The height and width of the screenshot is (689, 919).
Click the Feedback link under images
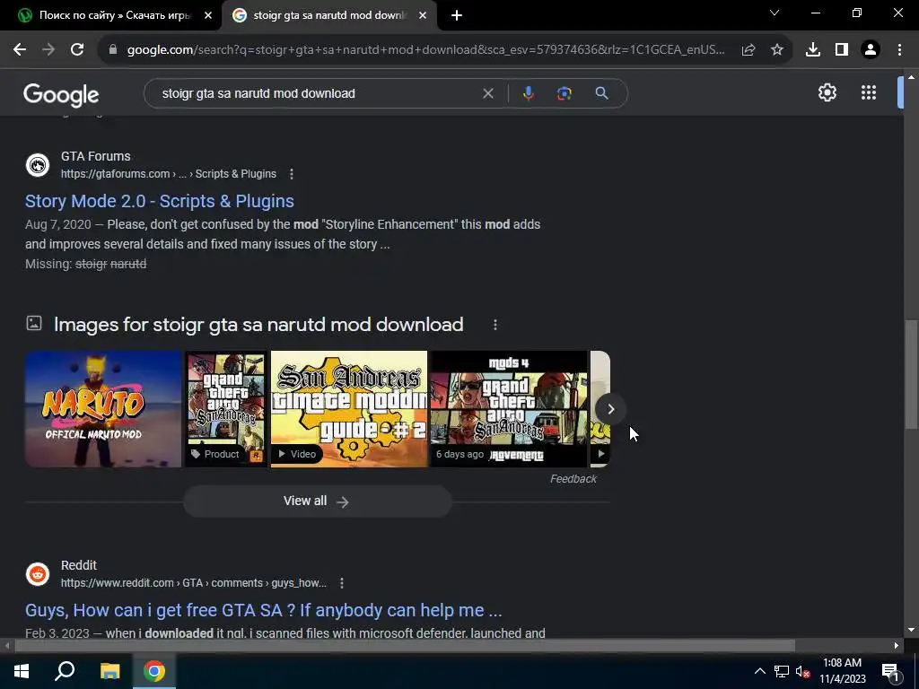coord(573,479)
